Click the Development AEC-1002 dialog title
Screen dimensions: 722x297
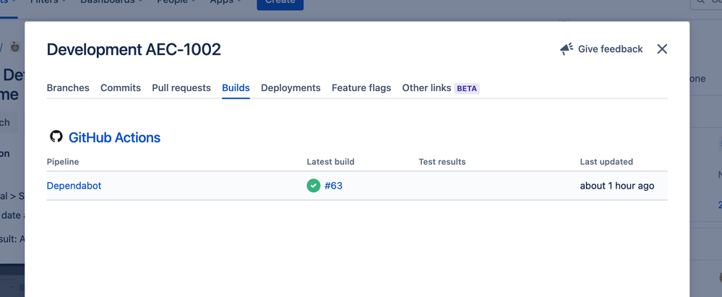(134, 49)
